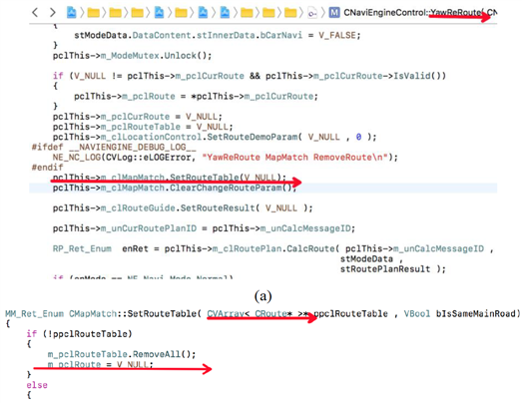Select the last yellow folder in the breadcrumb
522x403 pixels.
click(x=290, y=13)
